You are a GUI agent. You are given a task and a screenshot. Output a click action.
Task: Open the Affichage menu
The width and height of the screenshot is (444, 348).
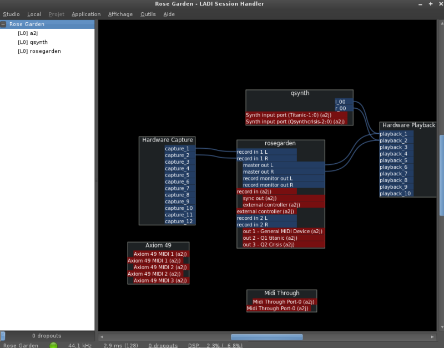coord(120,14)
